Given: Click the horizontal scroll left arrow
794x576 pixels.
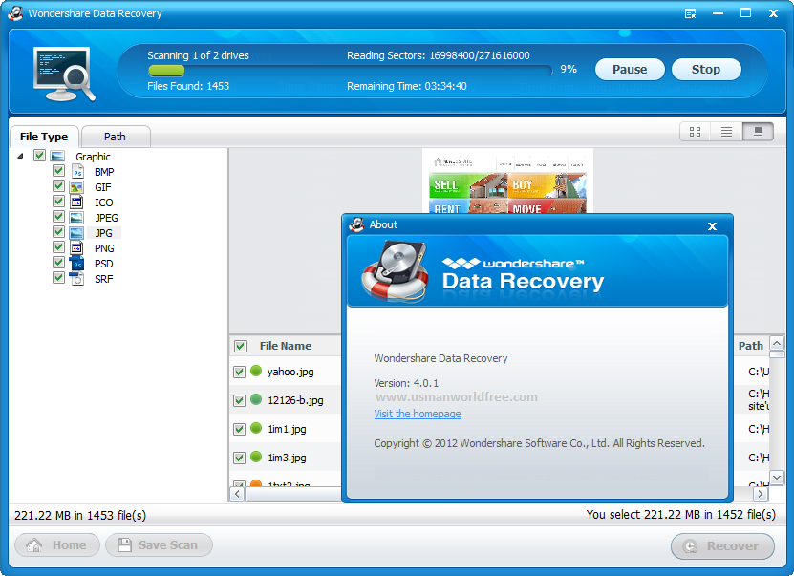Looking at the screenshot, I should pyautogui.click(x=237, y=494).
